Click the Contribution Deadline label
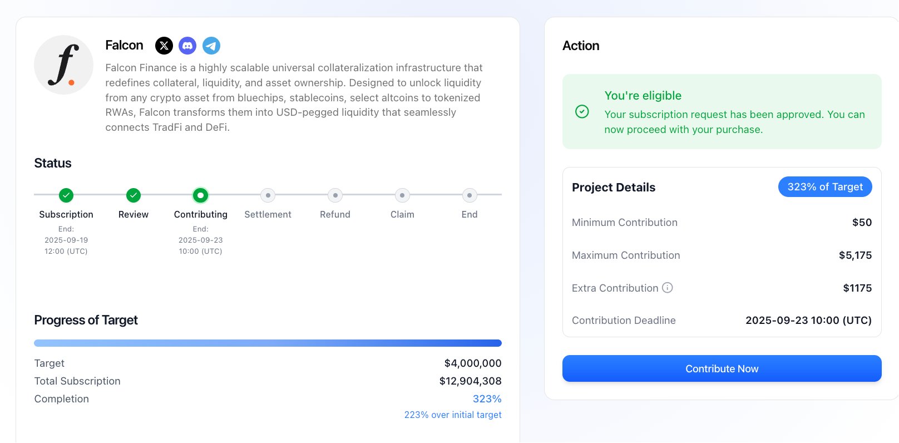The width and height of the screenshot is (899, 443). (624, 320)
